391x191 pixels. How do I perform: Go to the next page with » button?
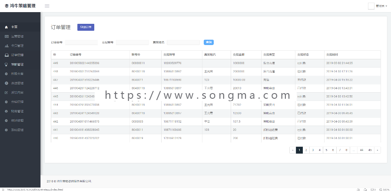click(378, 150)
